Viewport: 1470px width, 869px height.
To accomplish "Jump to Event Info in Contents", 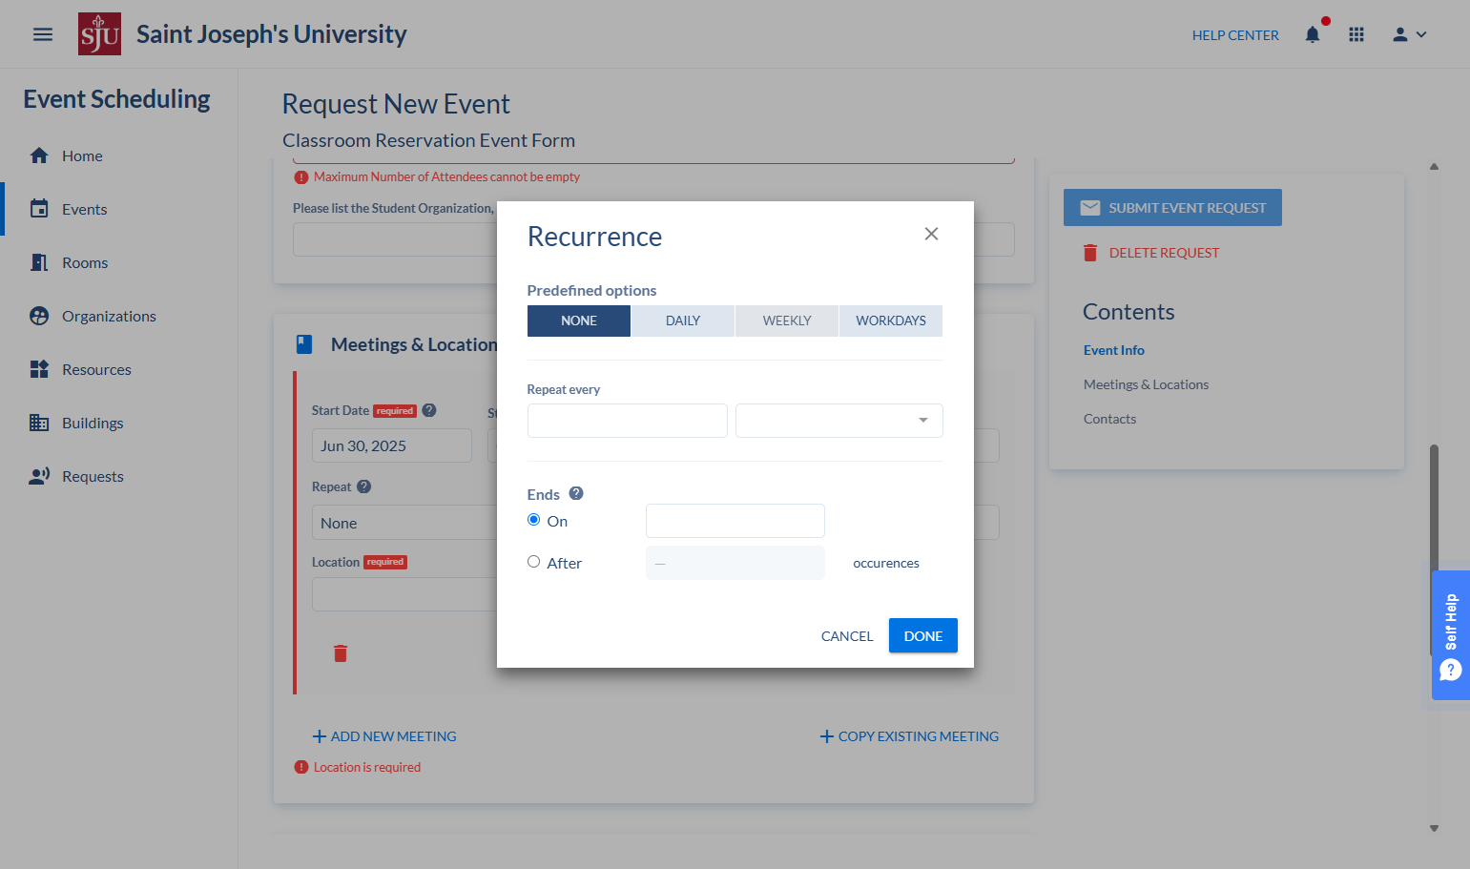I will (x=1114, y=350).
